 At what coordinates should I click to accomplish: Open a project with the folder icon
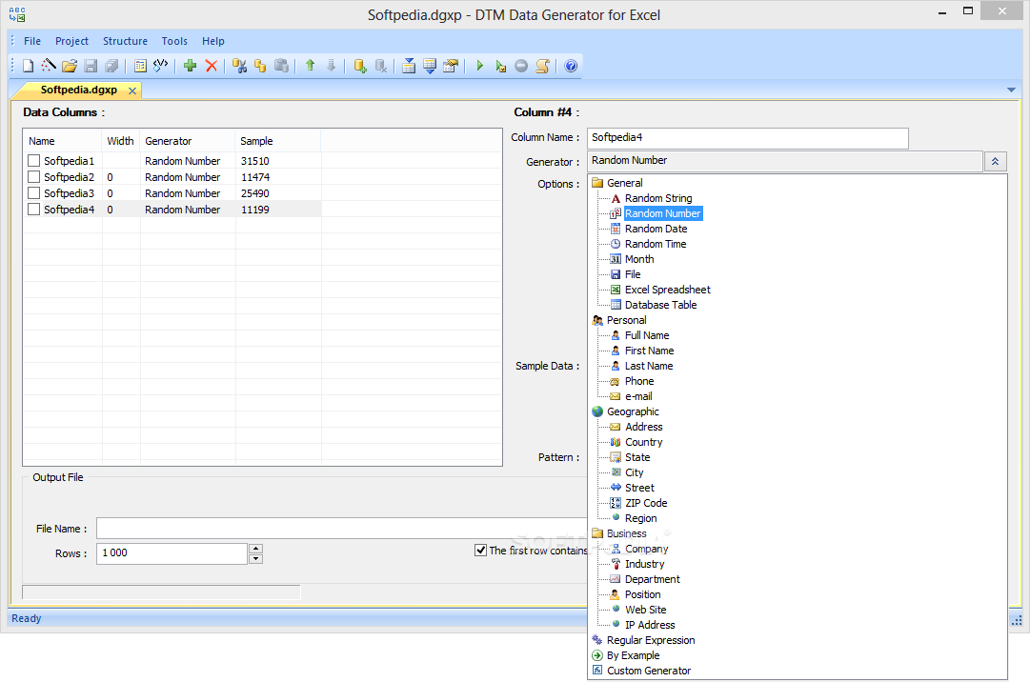point(70,66)
